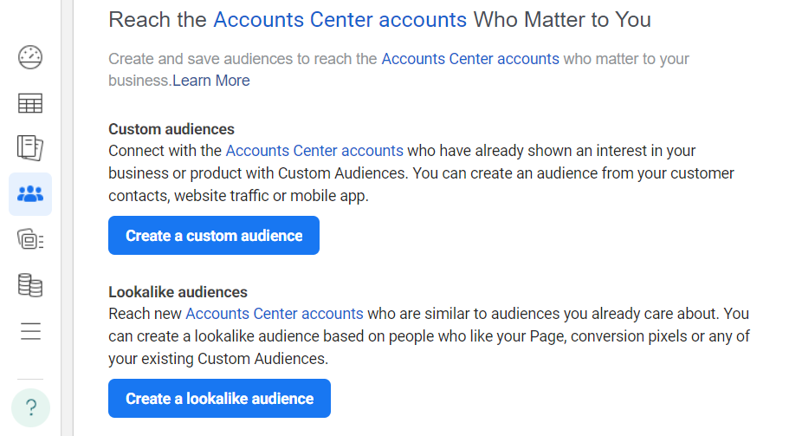This screenshot has width=789, height=436.
Task: Click Accounts Center accounts link under Custom audiences
Action: (314, 151)
